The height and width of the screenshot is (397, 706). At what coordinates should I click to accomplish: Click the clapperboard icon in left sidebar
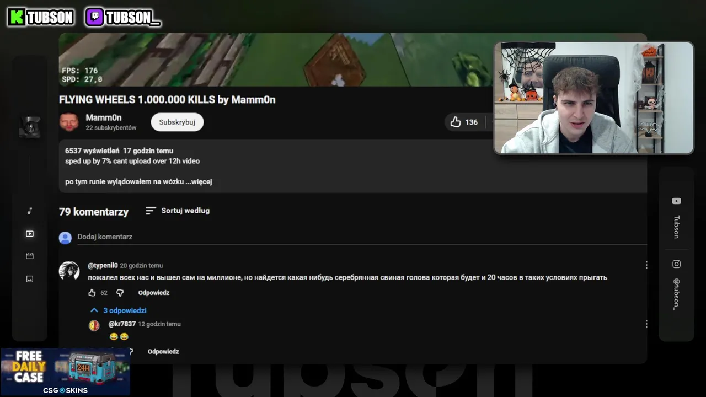30,256
